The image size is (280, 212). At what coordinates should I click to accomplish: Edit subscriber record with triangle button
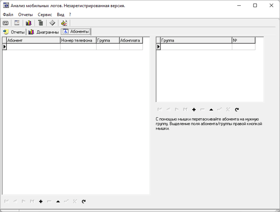[58, 202]
